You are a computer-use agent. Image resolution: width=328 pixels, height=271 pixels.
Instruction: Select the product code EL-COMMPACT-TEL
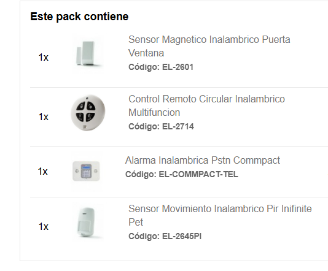198,174
